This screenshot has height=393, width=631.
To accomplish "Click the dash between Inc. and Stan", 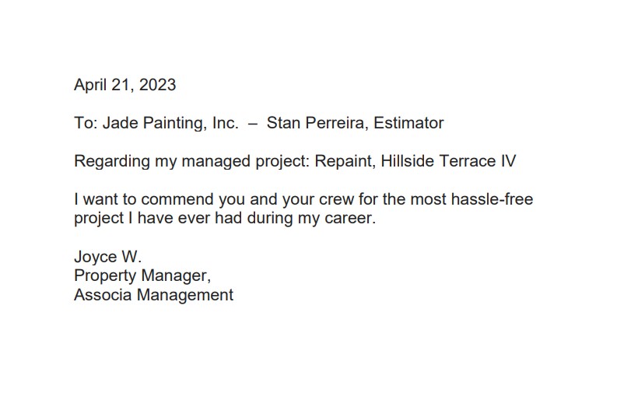I will click(253, 125).
